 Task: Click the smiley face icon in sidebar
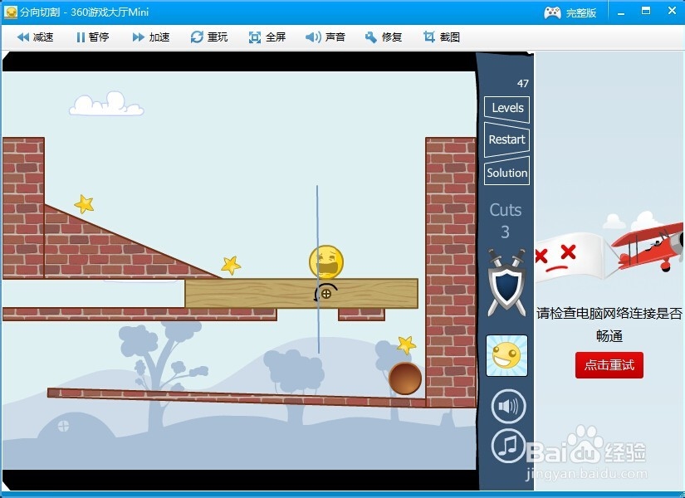click(506, 355)
